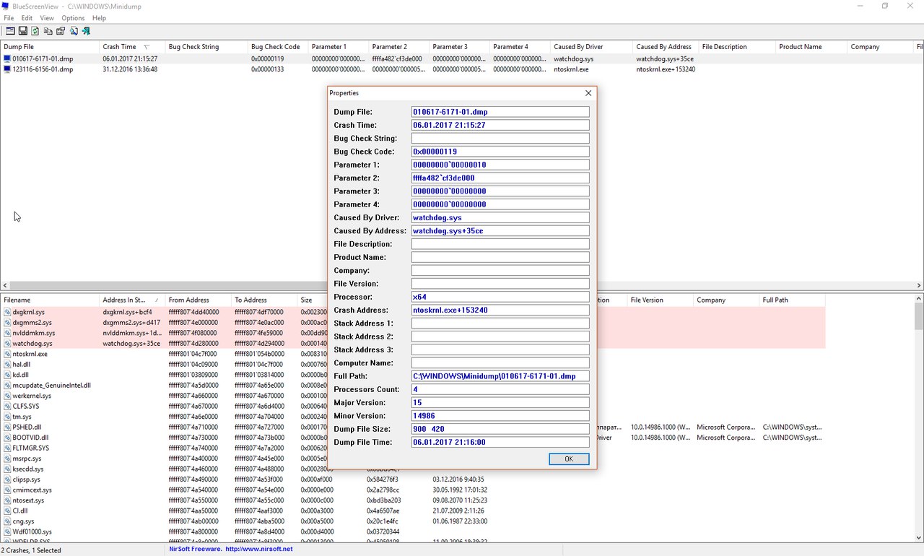Click the file icon beside tm.sys
The image size is (924, 556).
click(x=7, y=417)
